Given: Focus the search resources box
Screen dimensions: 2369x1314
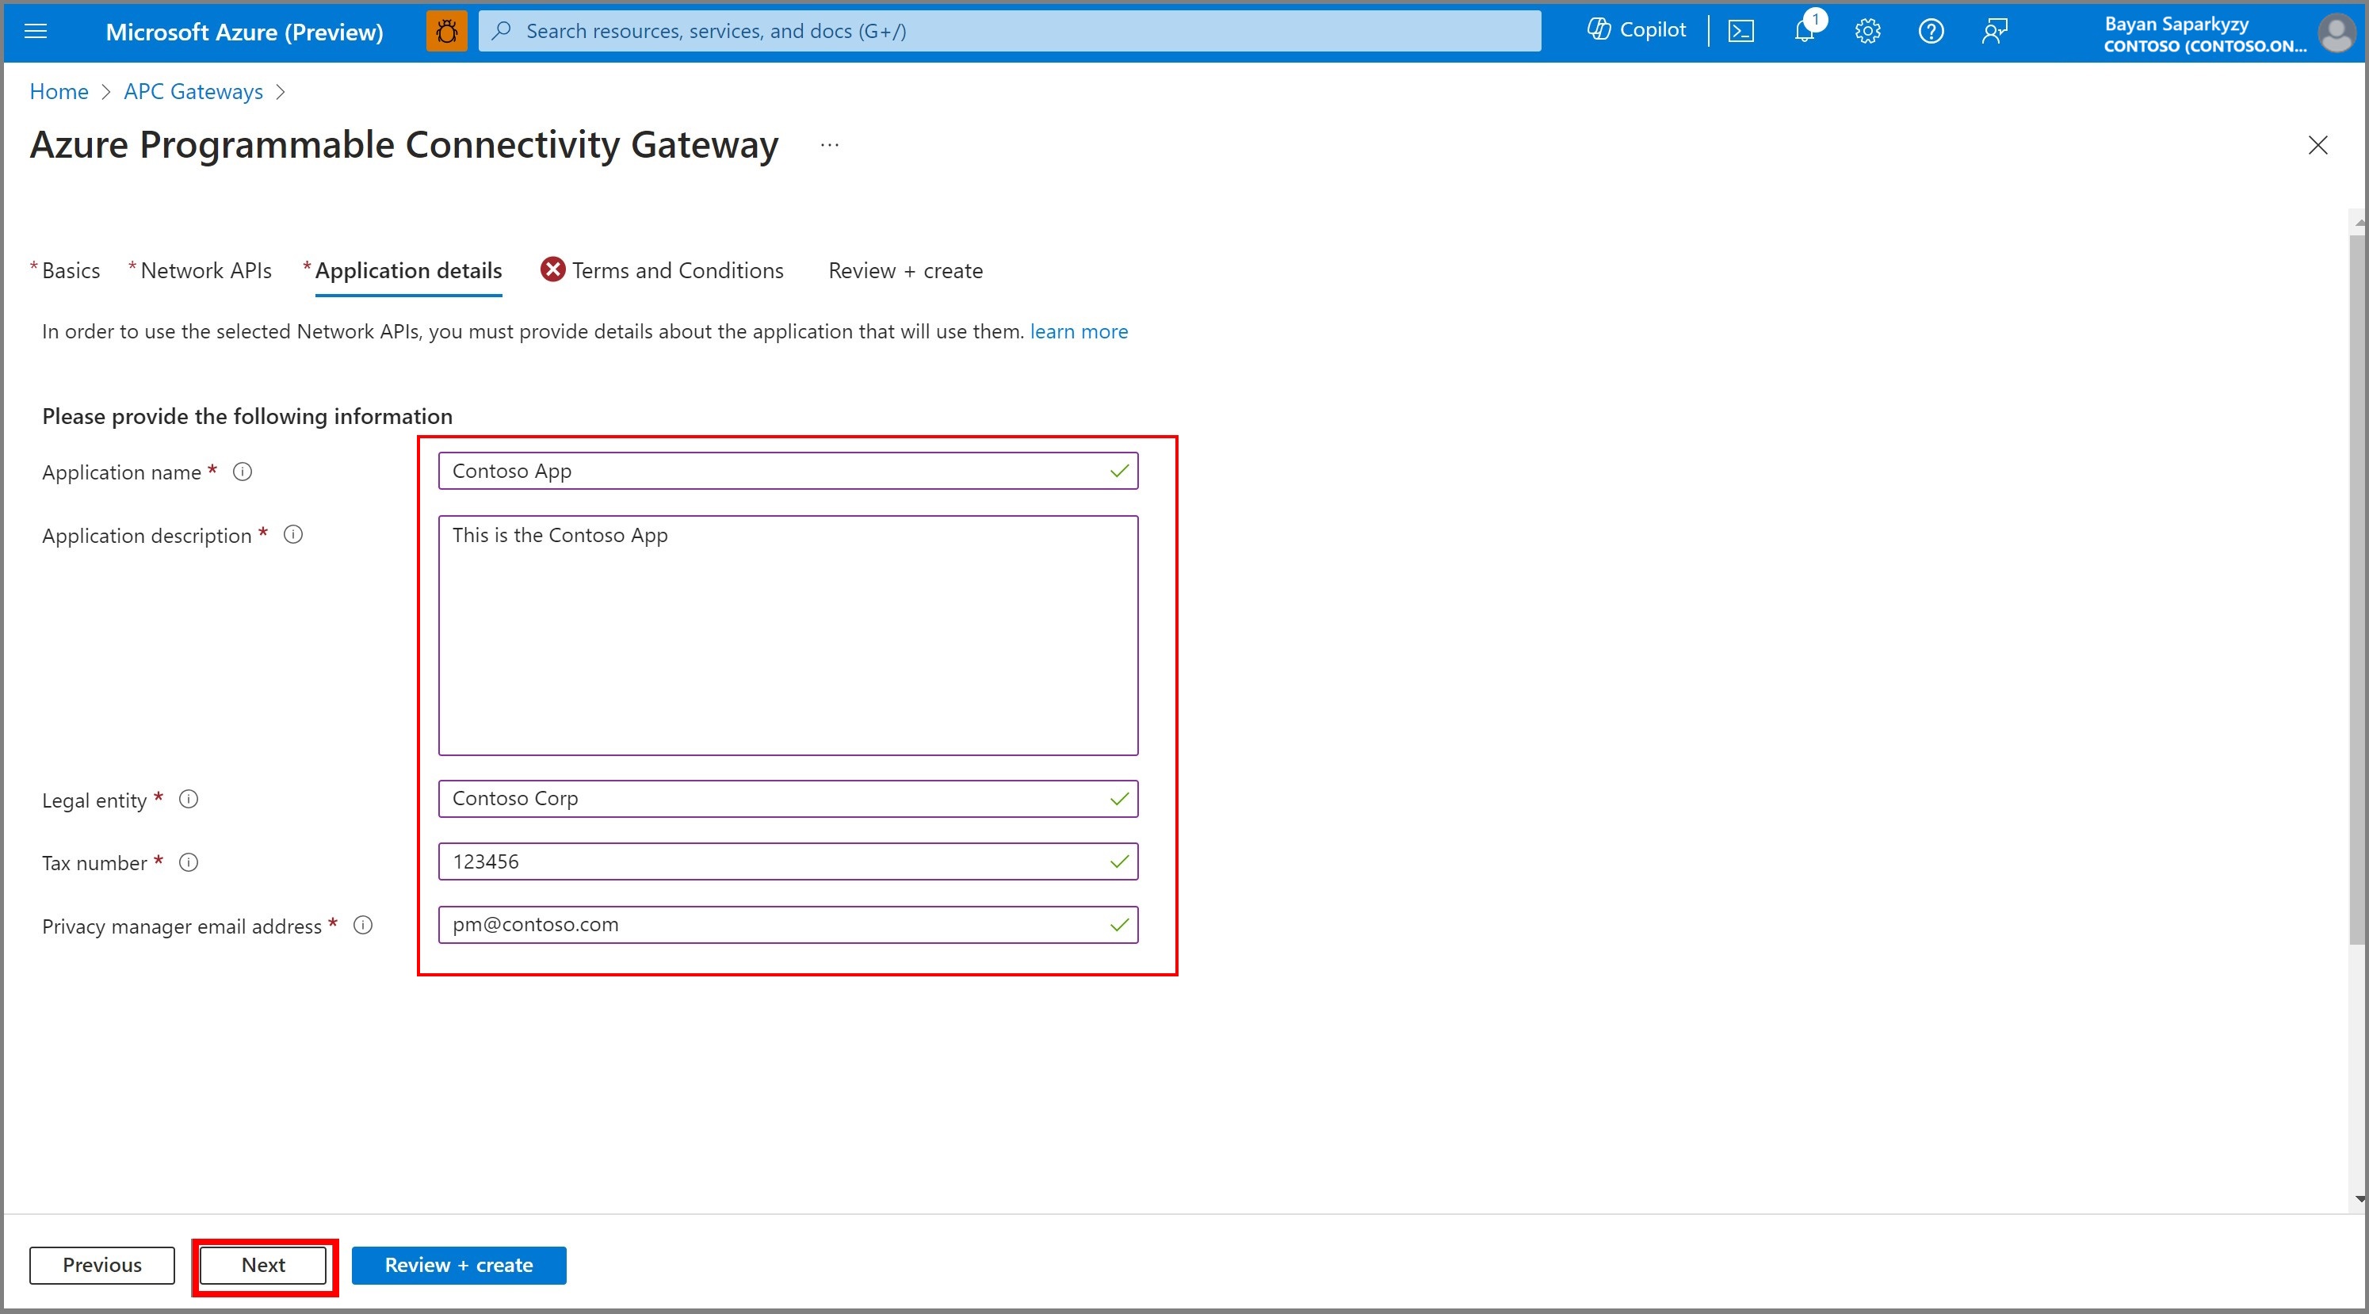Looking at the screenshot, I should 1010,31.
